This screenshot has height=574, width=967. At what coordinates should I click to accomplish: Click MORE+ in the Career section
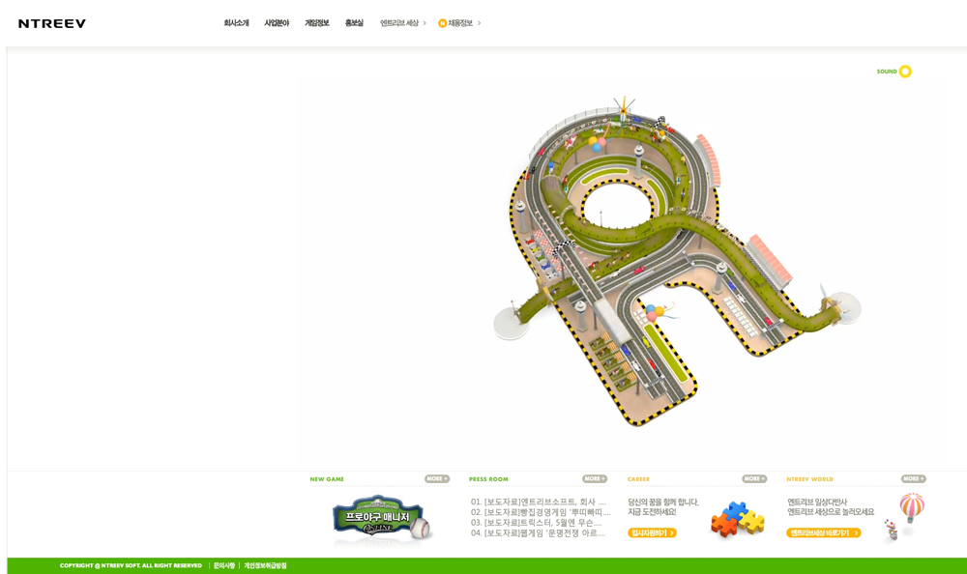click(754, 478)
